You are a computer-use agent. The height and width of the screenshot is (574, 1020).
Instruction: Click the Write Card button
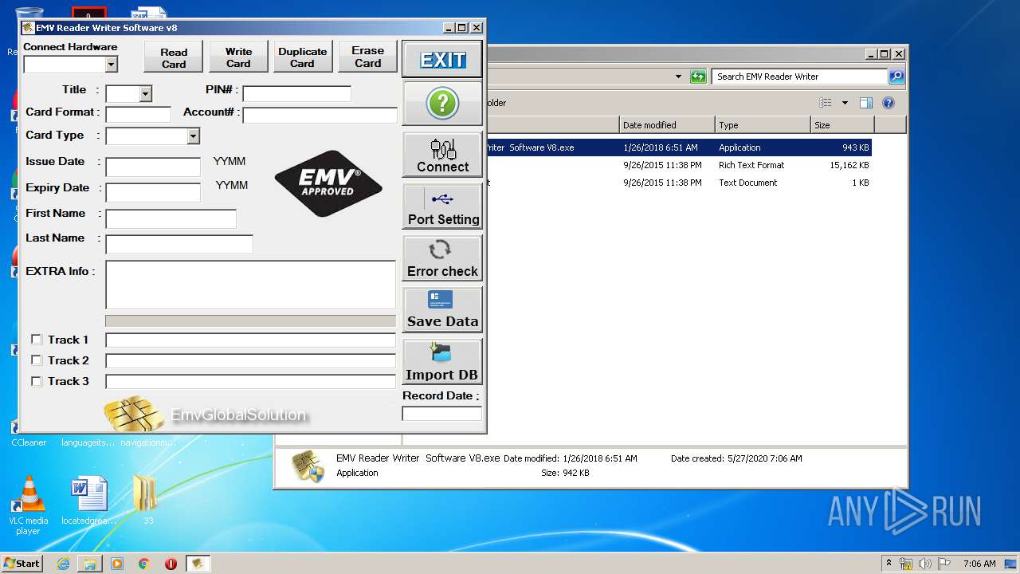point(238,57)
